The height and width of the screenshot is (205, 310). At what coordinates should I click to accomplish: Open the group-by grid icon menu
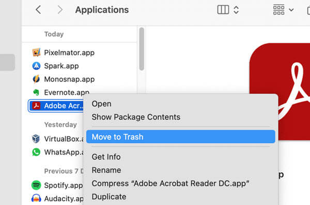[x=279, y=10]
